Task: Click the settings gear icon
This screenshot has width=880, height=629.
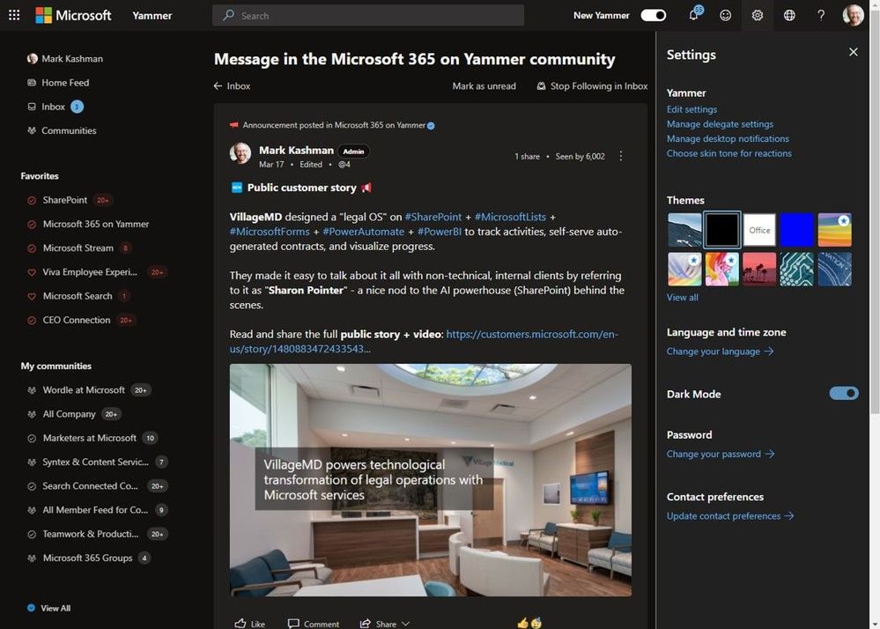Action: 757,15
